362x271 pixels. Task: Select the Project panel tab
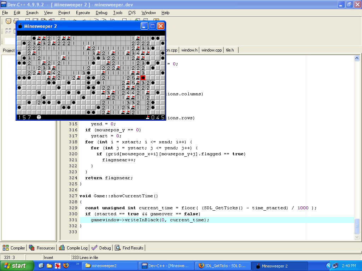[9, 50]
